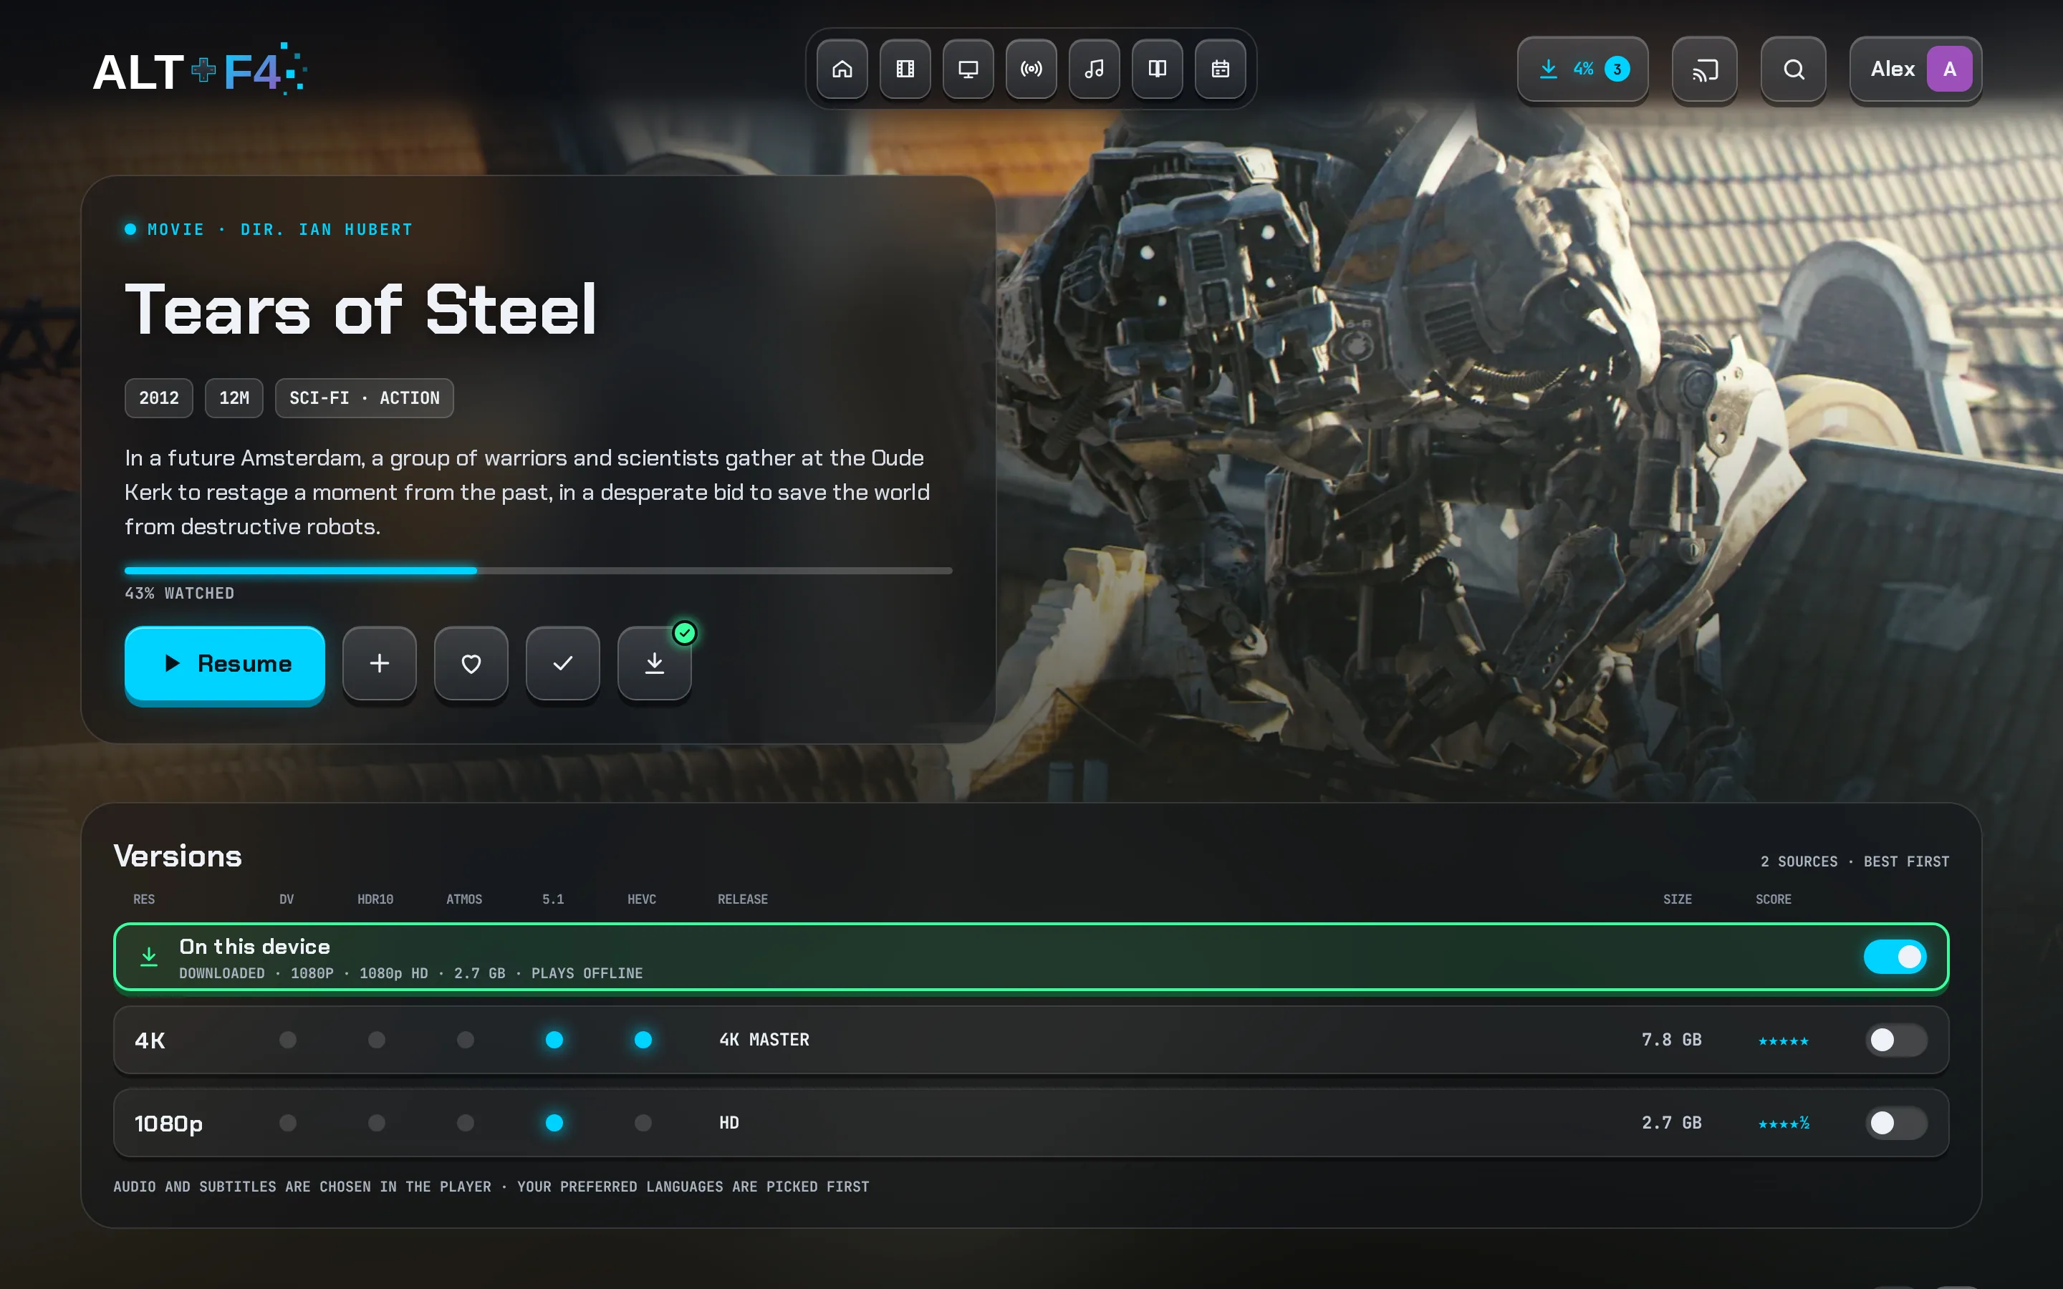Click the SCI-FI · ACTION genre tag

pos(364,398)
